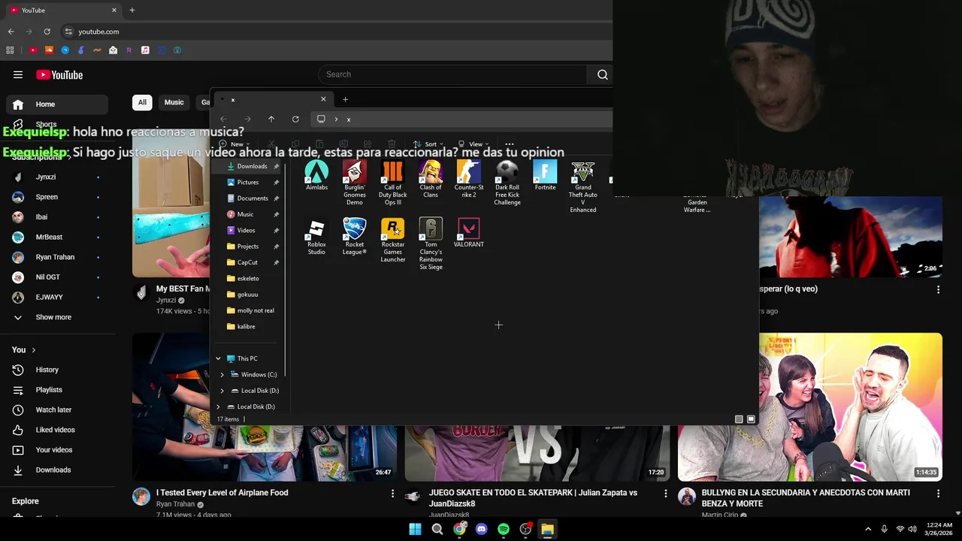962x541 pixels.
Task: Click the Delete trash icon in Explorer toolbar
Action: [392, 144]
